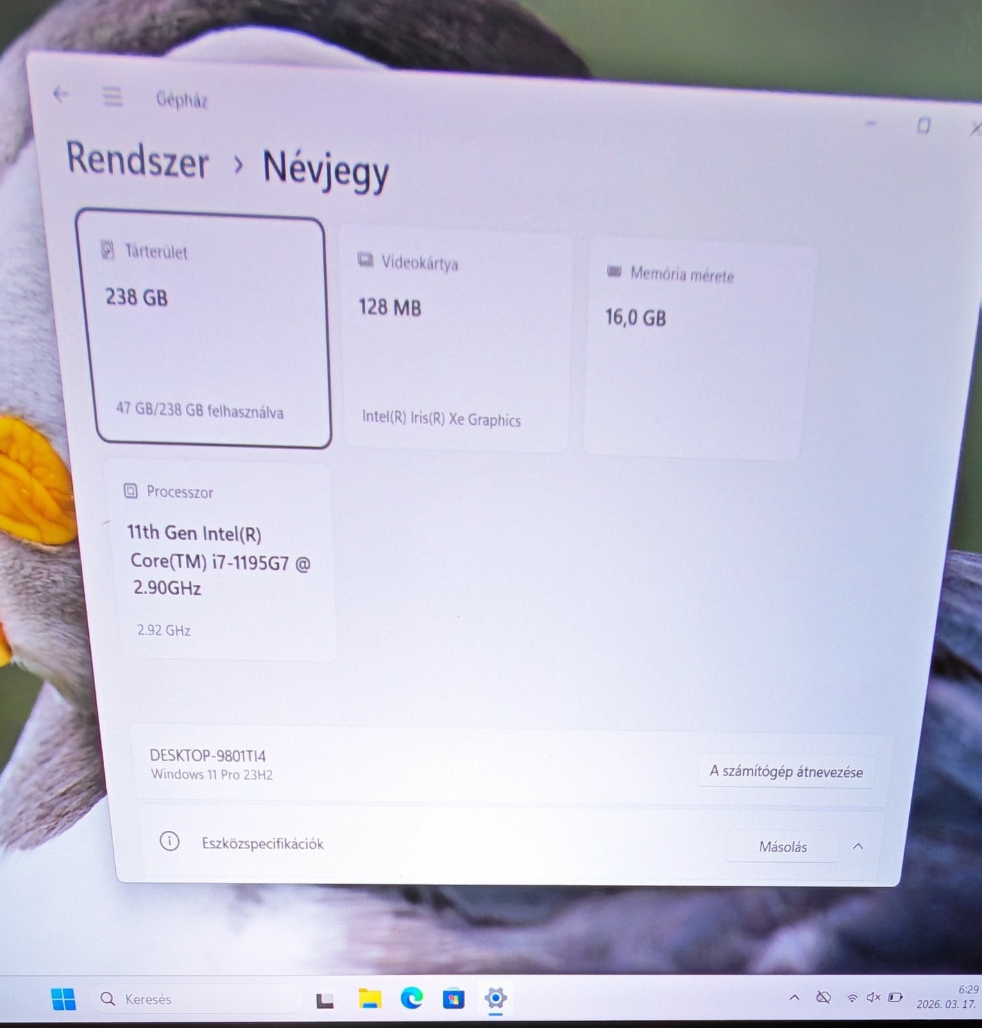The height and width of the screenshot is (1028, 982).
Task: Click the Processzor CPU icon
Action: coord(130,491)
